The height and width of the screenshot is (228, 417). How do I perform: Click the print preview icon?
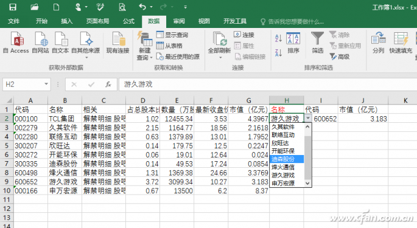pyautogui.click(x=122, y=7)
